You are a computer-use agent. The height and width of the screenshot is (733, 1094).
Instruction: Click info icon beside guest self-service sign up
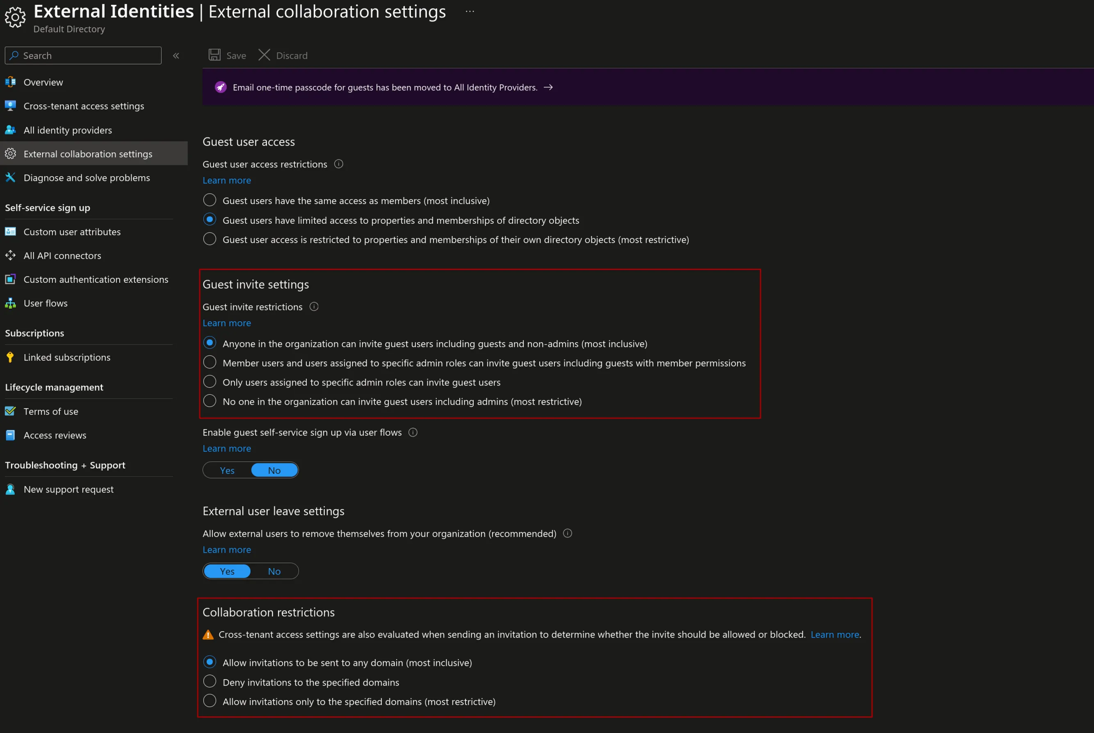click(413, 433)
